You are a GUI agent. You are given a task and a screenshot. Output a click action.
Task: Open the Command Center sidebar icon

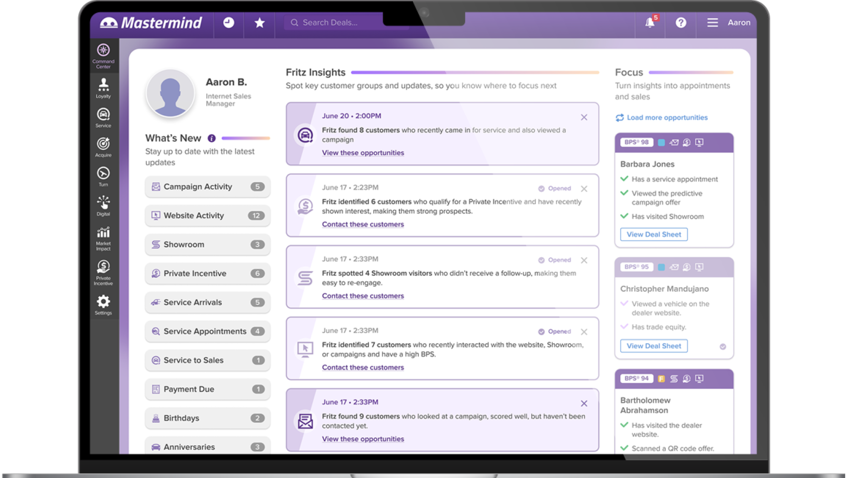[103, 55]
